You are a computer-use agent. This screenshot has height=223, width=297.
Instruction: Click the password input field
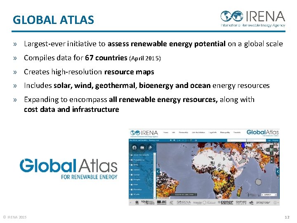tap(256, 140)
